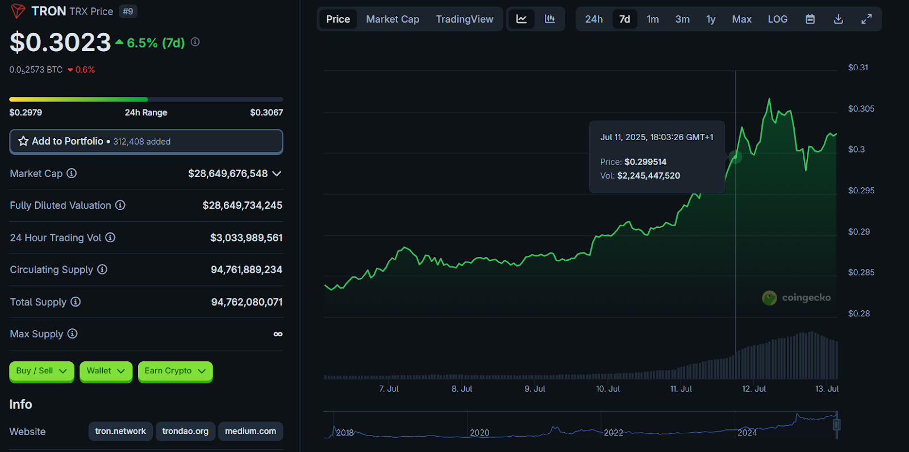Screen dimensions: 909x452
Task: Open the calendar date range picker
Action: click(810, 19)
